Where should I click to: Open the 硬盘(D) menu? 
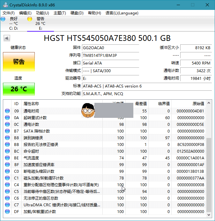(x=77, y=13)
